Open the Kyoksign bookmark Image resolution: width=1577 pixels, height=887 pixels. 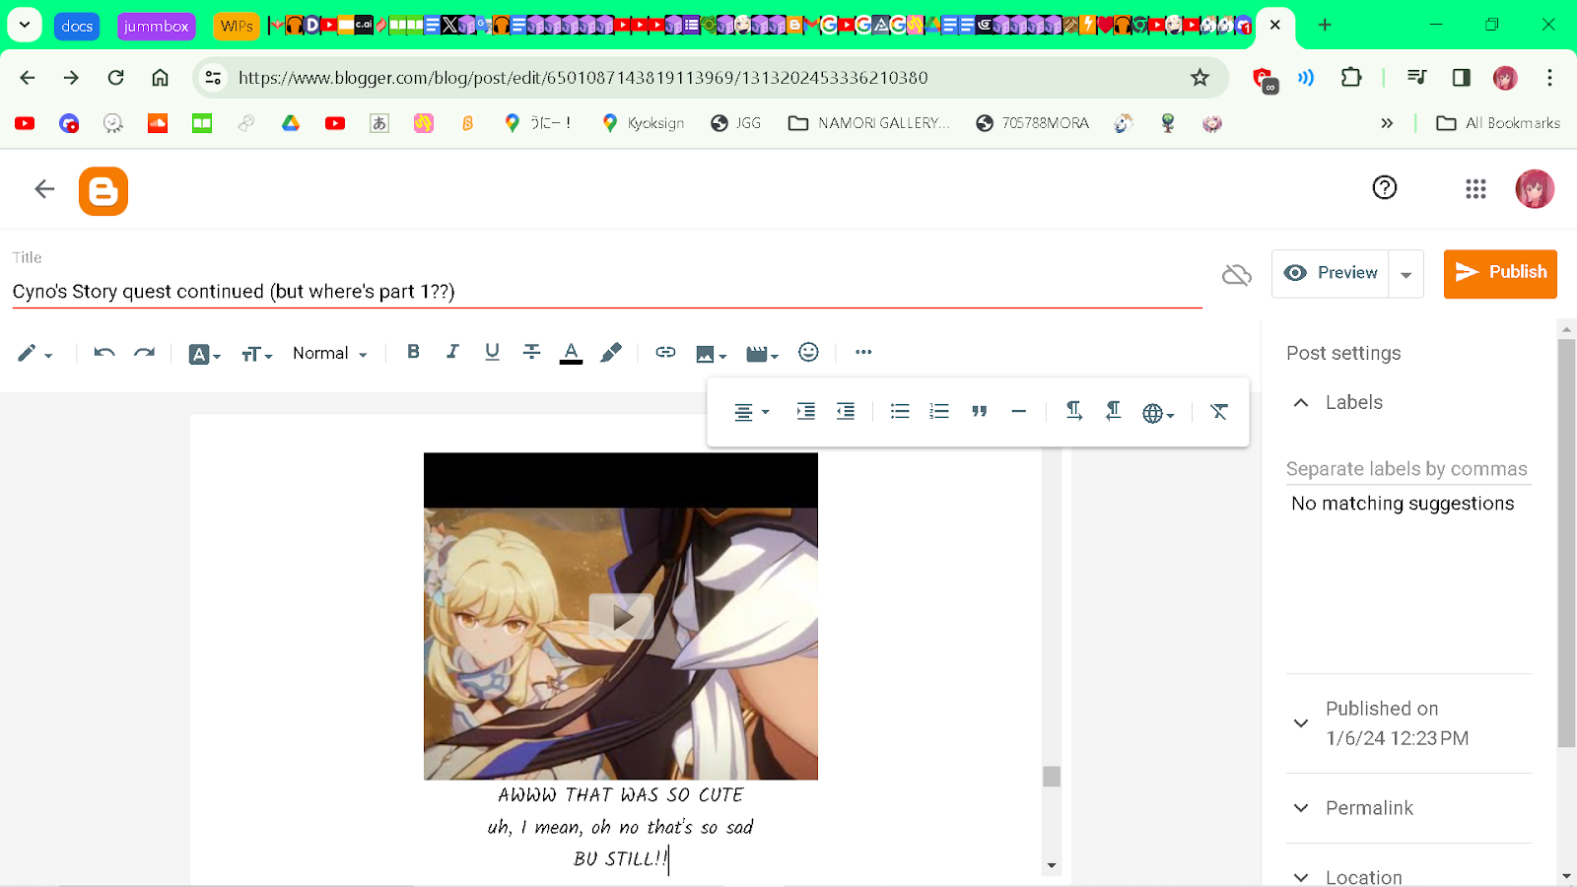(644, 123)
